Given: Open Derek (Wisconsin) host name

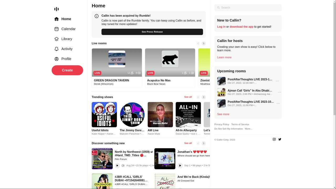Looking at the screenshot, I should tap(104, 84).
